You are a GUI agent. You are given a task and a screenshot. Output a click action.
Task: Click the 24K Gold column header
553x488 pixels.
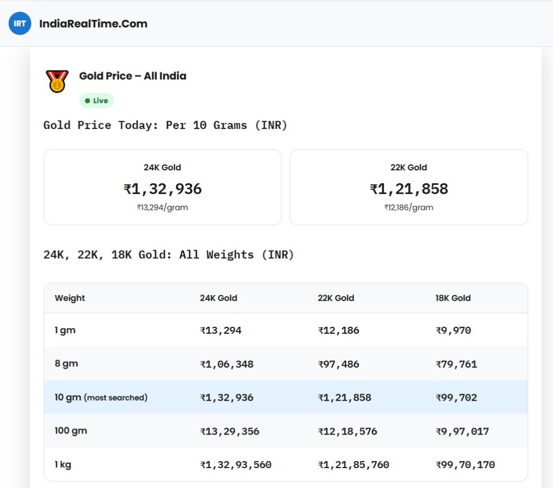point(218,298)
